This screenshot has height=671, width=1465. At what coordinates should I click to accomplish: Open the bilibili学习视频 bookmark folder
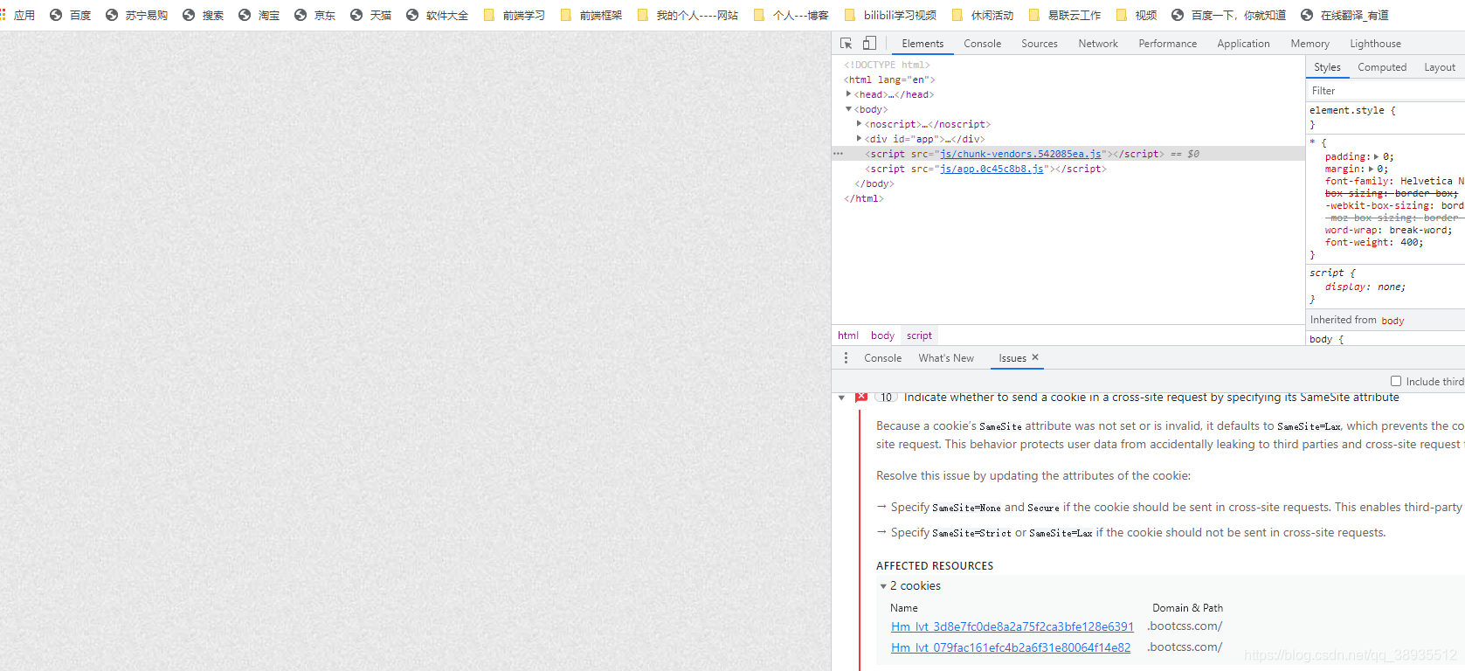pyautogui.click(x=890, y=15)
